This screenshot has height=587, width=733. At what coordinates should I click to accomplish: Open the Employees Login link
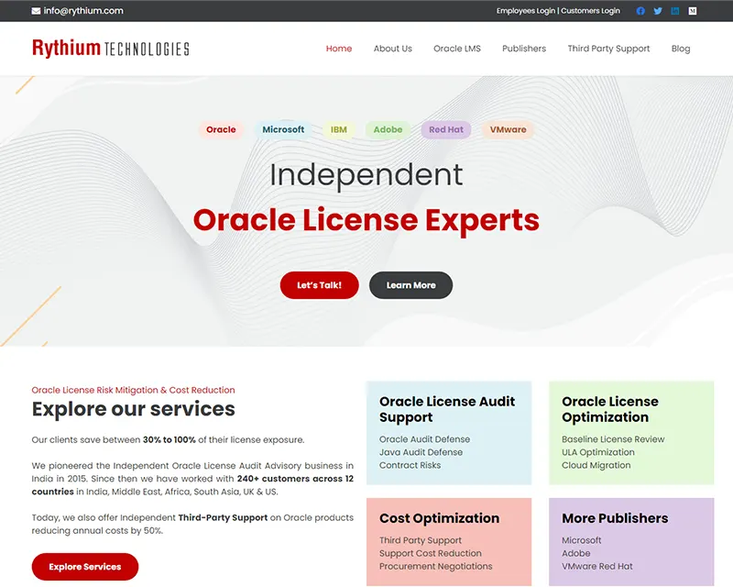pyautogui.click(x=525, y=11)
